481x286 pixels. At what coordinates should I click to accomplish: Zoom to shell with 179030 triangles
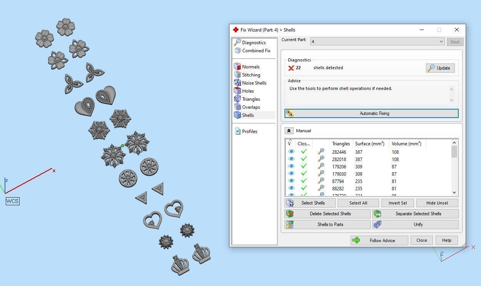point(321,174)
